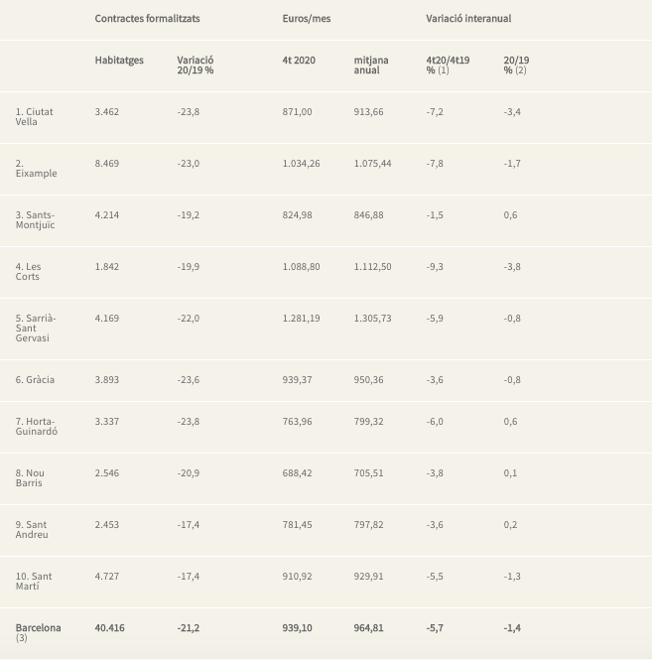Select the 4t 2020 column header
652x660 pixels.
click(298, 61)
